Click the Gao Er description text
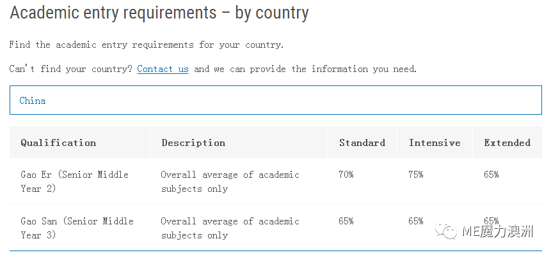The image size is (551, 255). 230,182
